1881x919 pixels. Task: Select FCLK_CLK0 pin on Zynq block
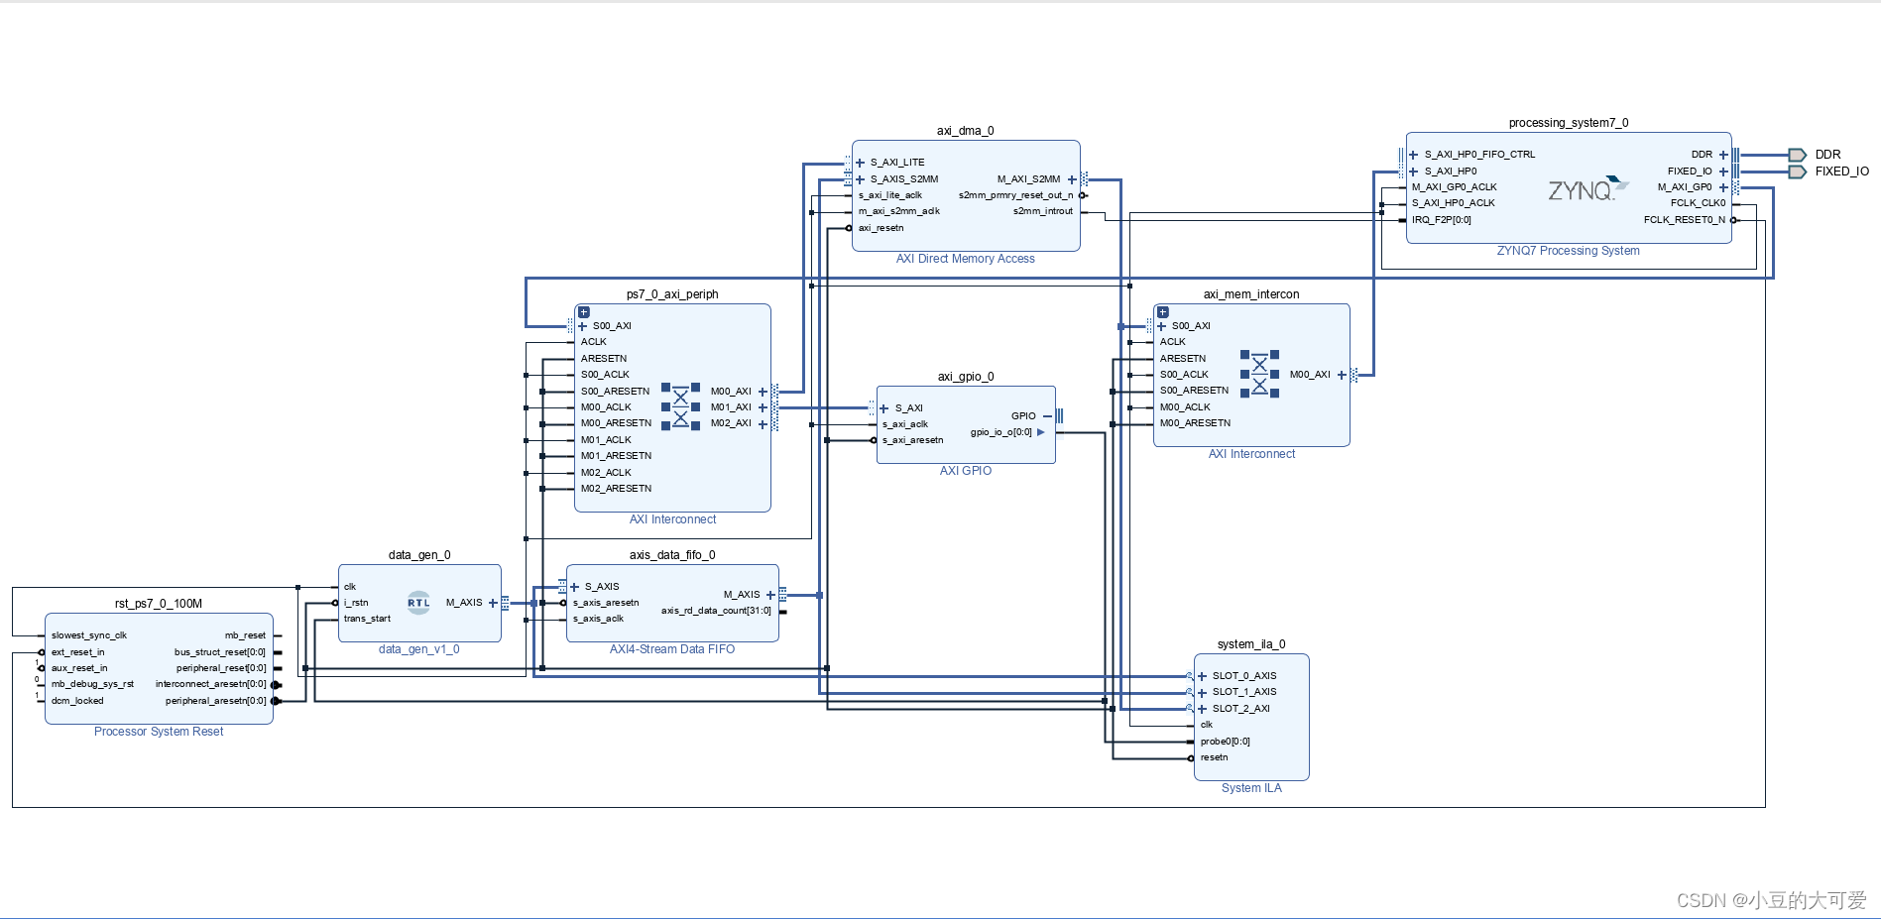[1699, 203]
